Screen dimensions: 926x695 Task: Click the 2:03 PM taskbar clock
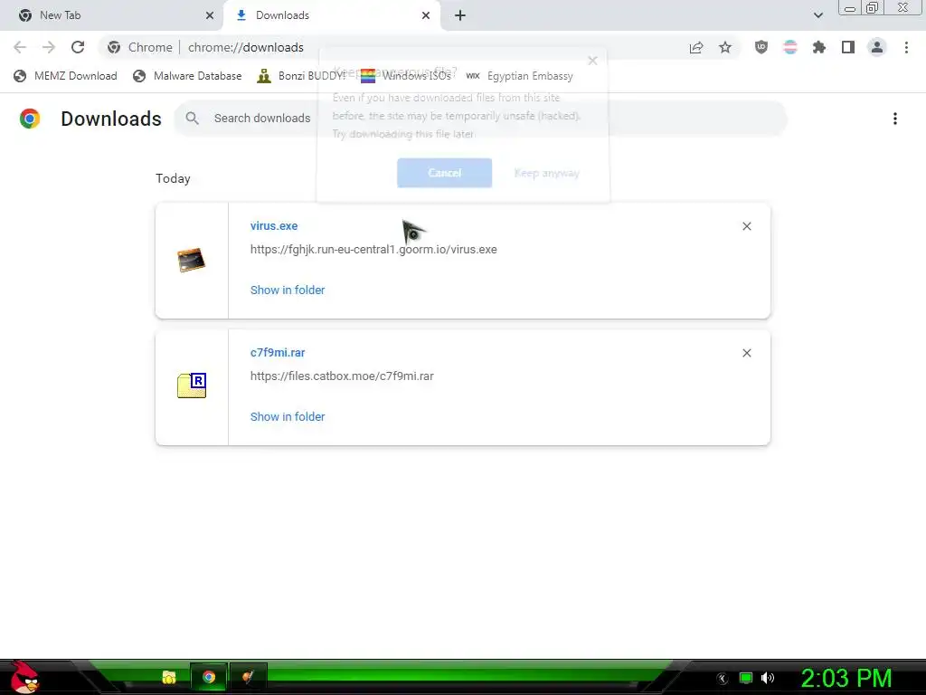click(x=846, y=678)
